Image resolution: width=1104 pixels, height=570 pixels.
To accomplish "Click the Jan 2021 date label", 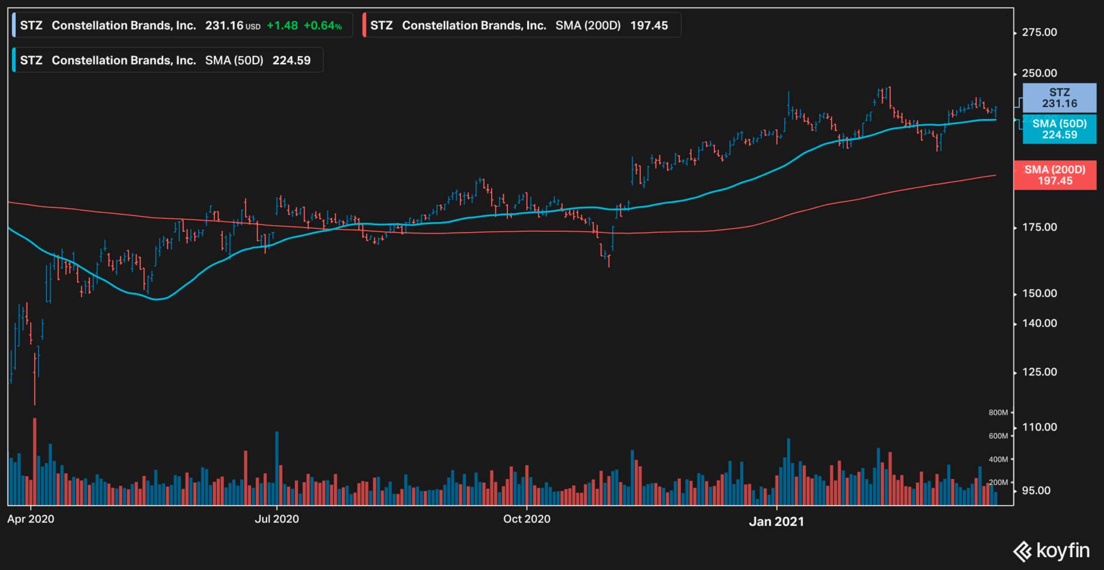I will (776, 522).
